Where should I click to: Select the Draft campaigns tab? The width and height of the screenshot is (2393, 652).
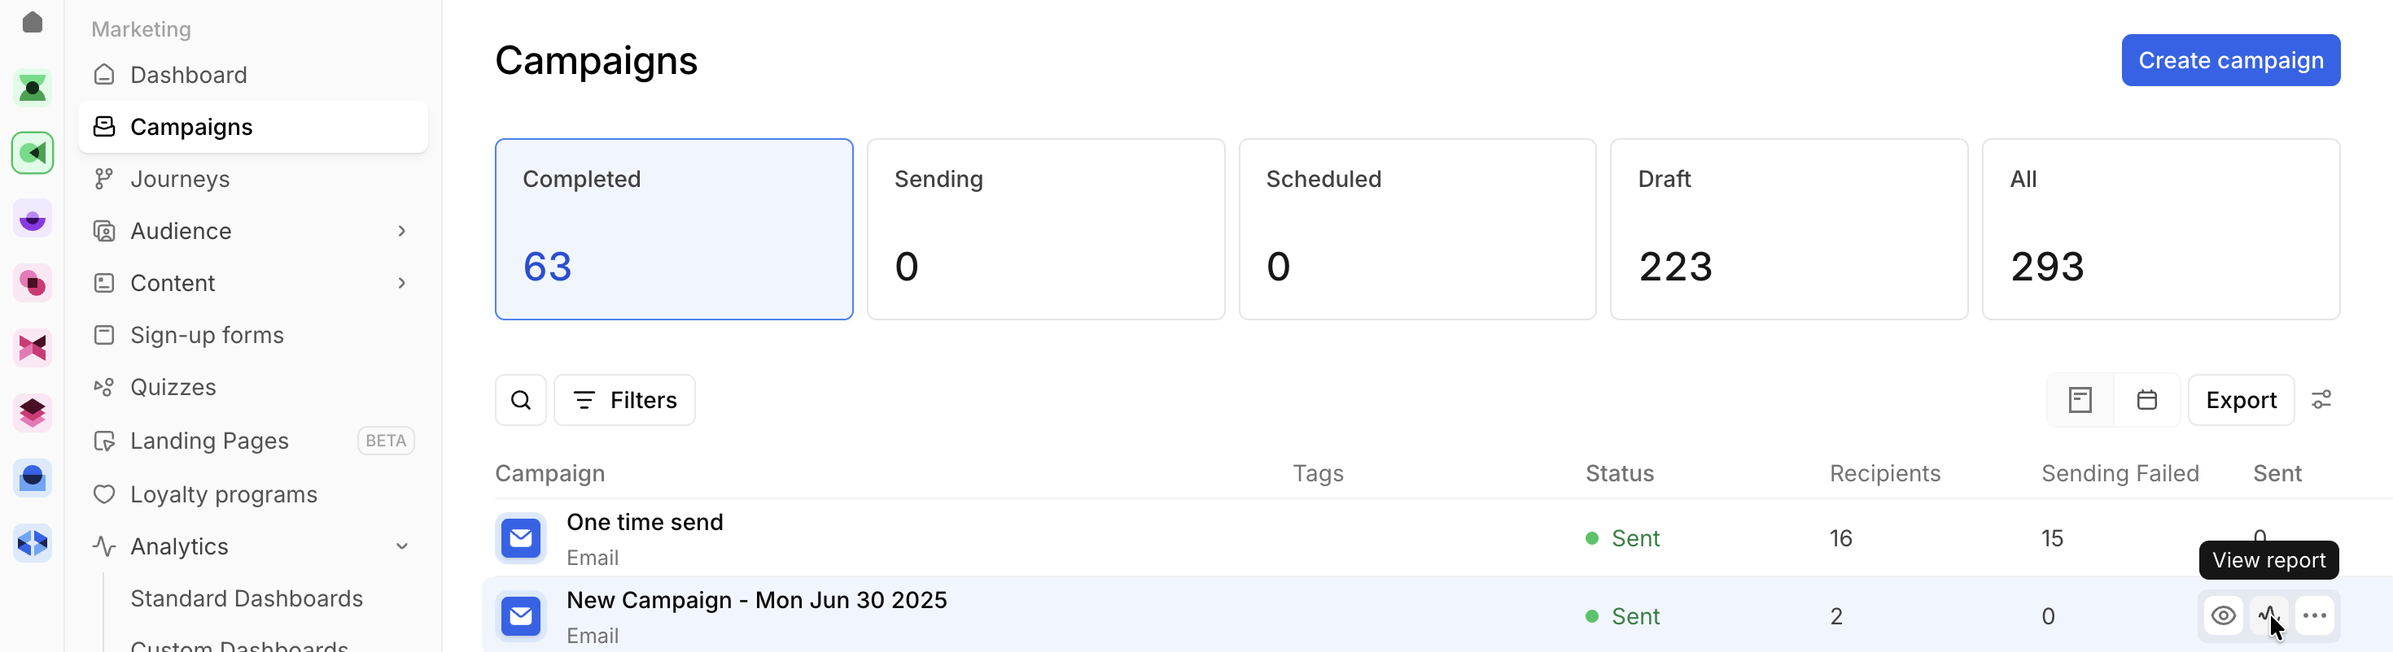tap(1788, 229)
